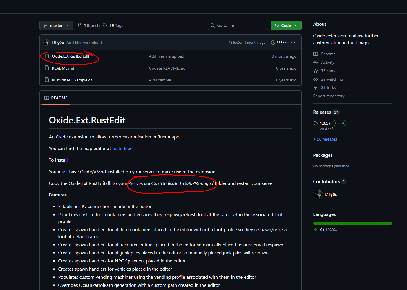Image resolution: width=407 pixels, height=290 pixels.
Task: Open the API Example commit message
Action: pyautogui.click(x=160, y=80)
